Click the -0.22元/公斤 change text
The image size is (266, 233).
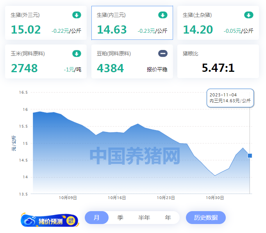[x=66, y=31]
